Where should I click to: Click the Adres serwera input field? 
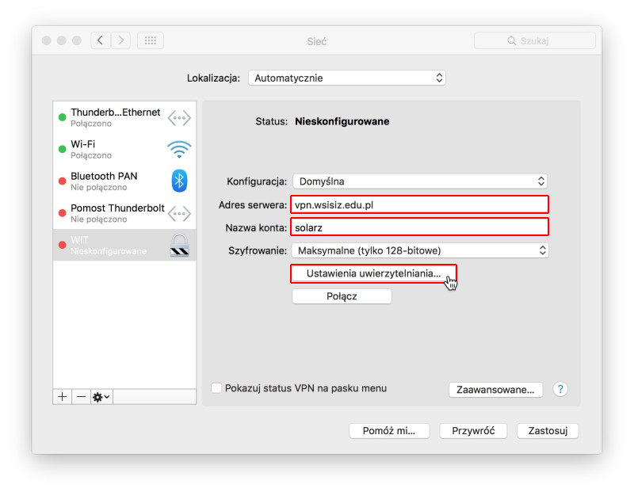click(420, 204)
